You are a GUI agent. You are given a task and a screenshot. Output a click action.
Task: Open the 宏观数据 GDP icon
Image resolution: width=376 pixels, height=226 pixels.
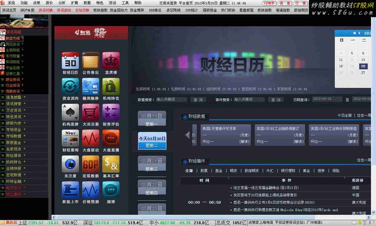(x=91, y=164)
